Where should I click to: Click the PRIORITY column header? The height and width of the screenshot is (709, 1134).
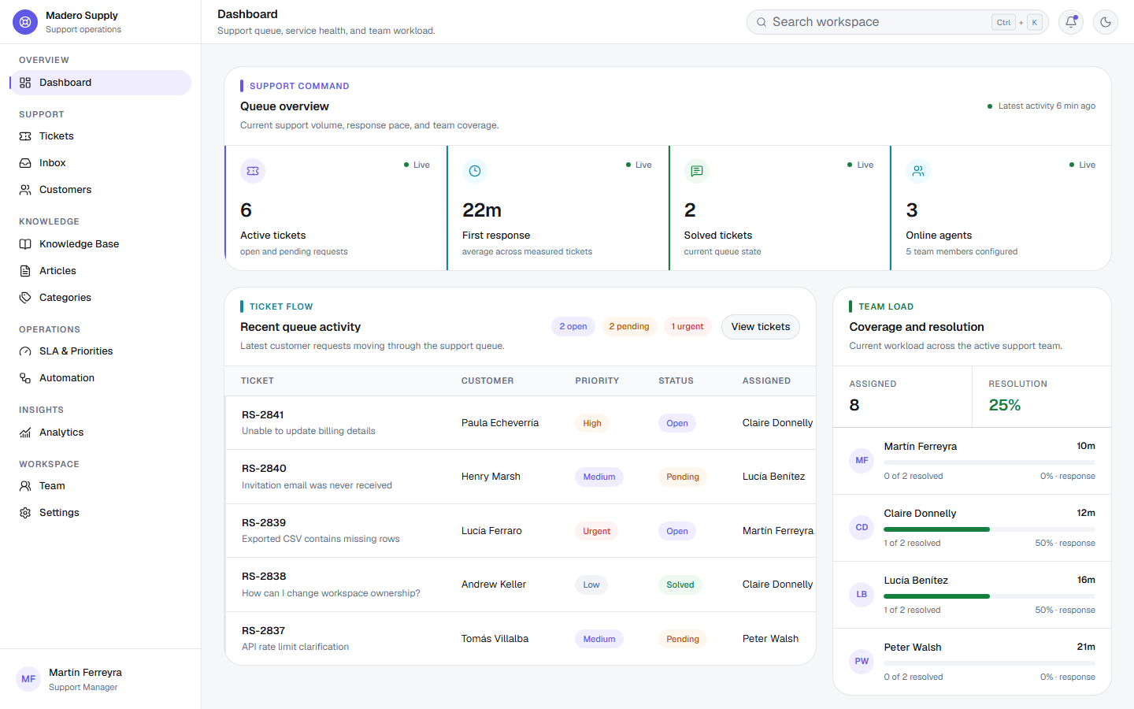(597, 381)
